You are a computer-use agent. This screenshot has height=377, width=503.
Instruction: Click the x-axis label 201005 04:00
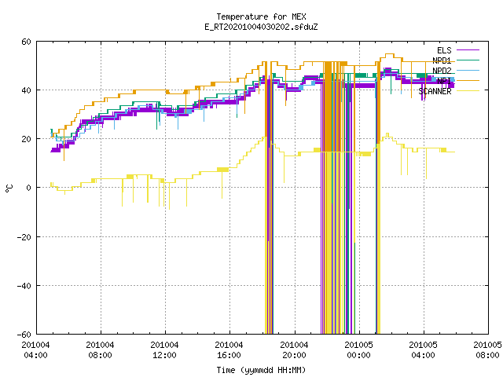click(x=423, y=350)
